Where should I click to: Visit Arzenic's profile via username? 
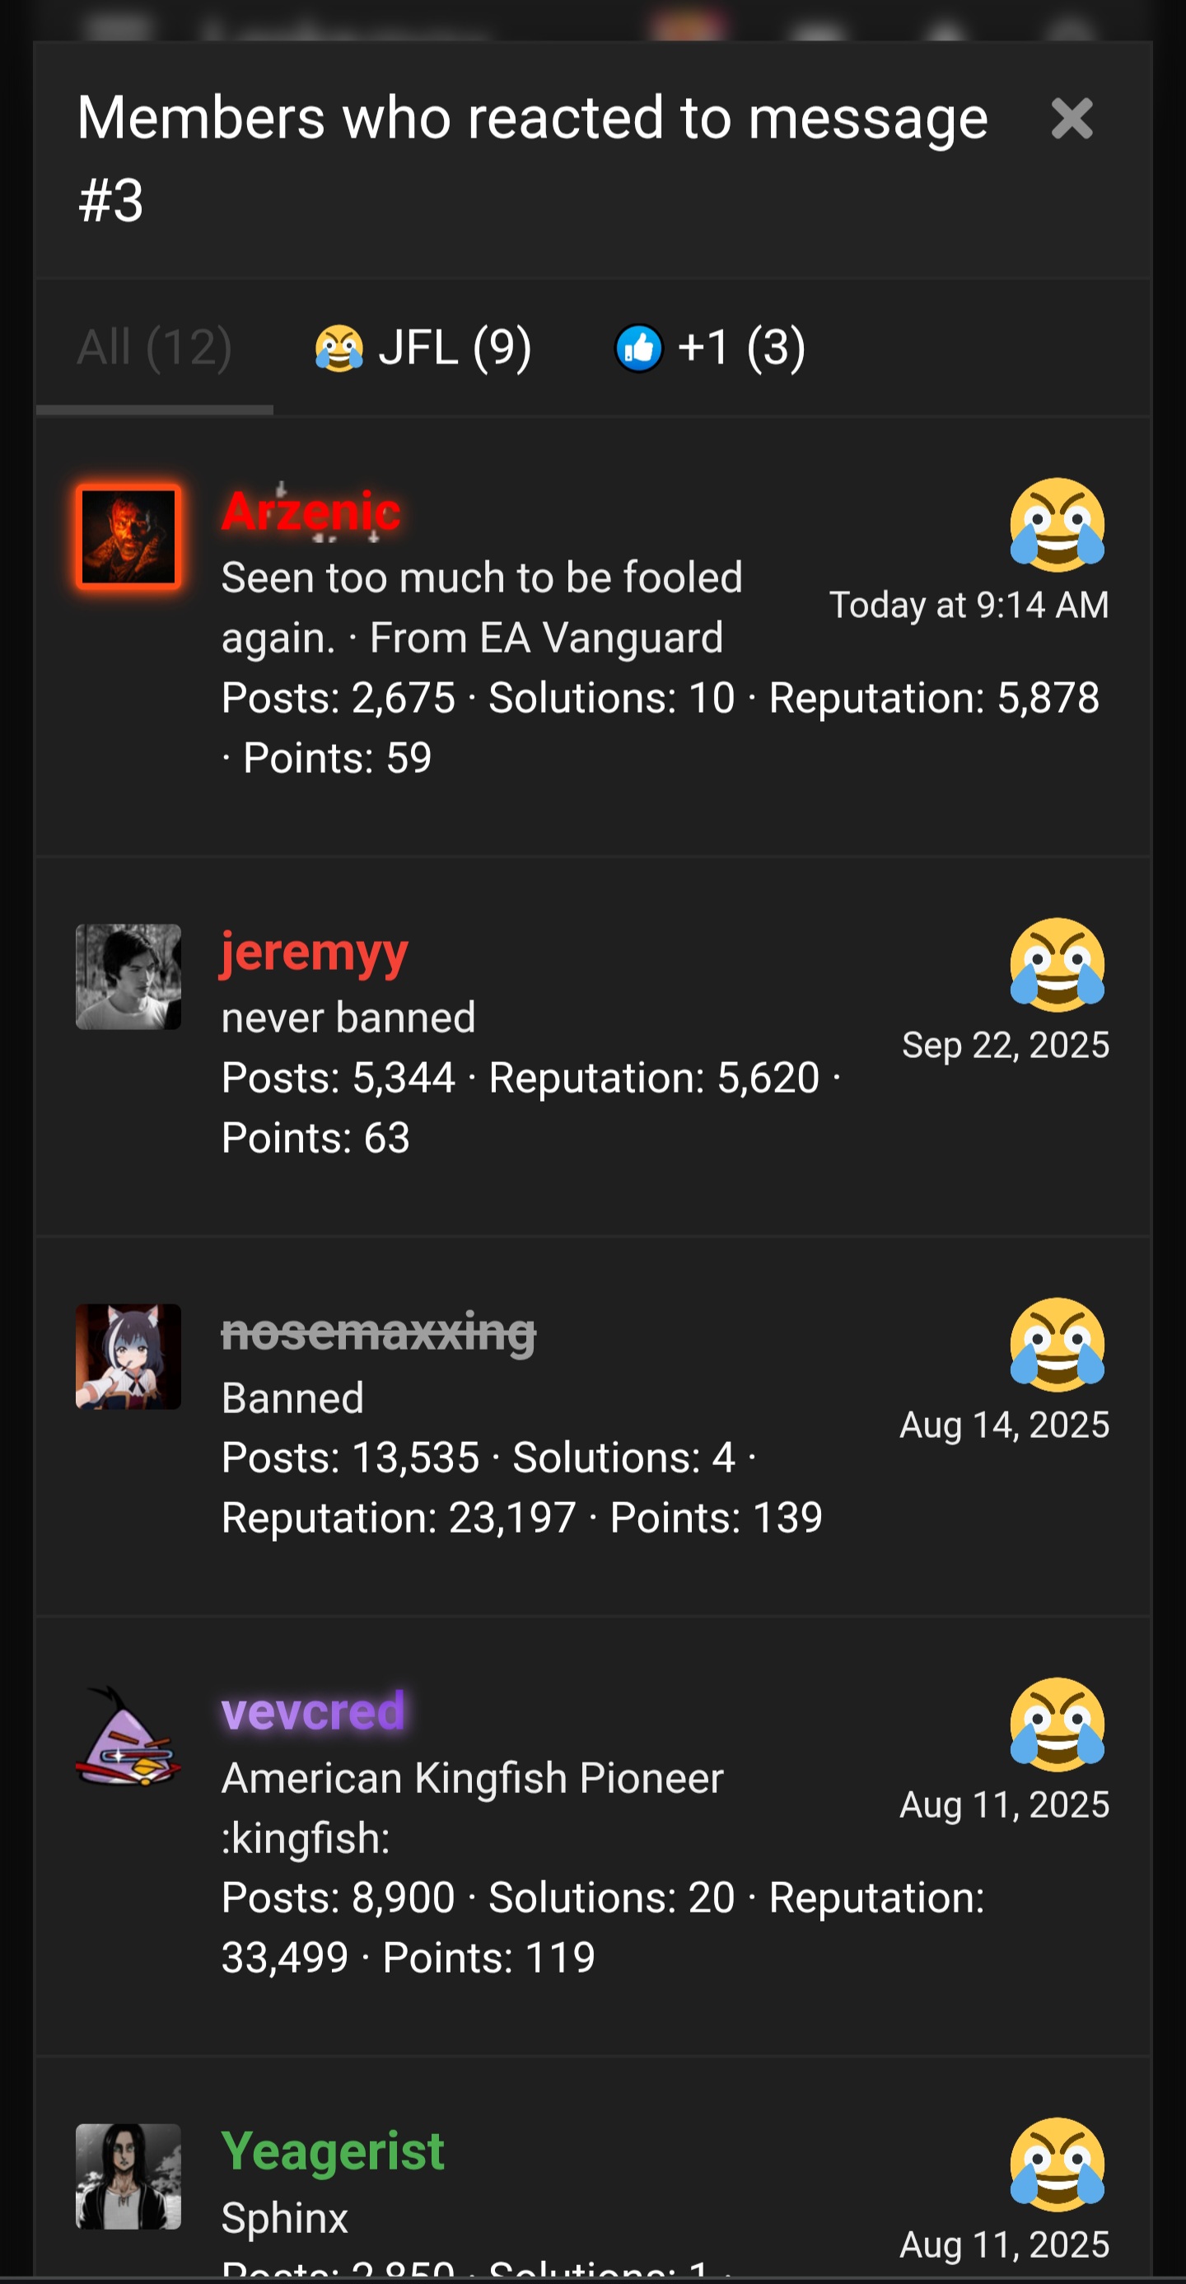[311, 512]
